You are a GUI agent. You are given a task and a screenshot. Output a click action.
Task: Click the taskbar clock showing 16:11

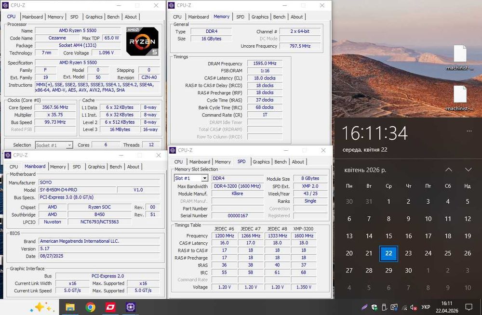point(447,307)
